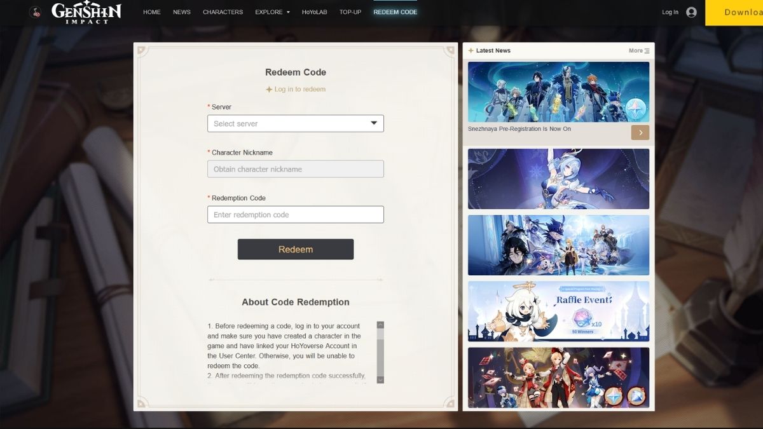This screenshot has height=429, width=763.
Task: Click the round mascot icon beside the logo
Action: coord(35,12)
